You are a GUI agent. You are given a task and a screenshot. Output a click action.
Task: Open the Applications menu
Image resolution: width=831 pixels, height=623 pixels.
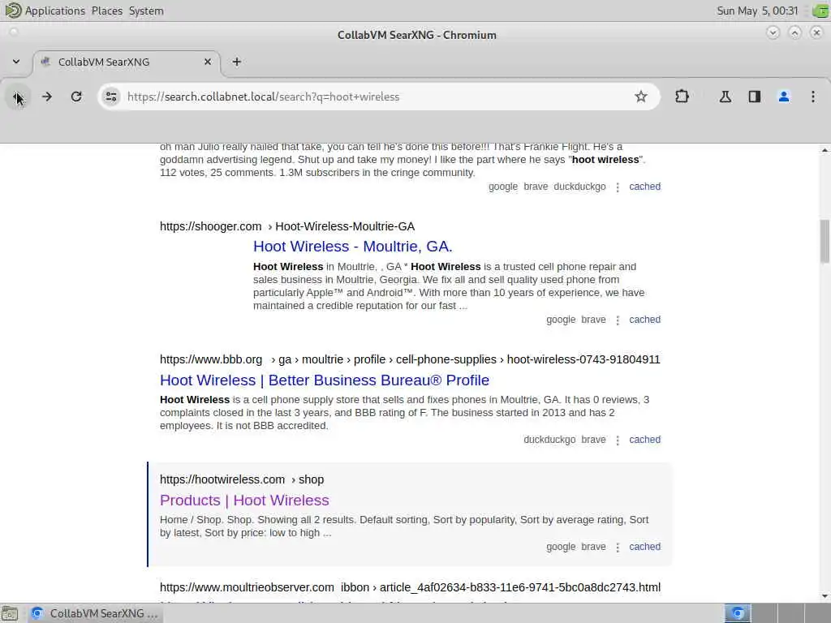pyautogui.click(x=54, y=11)
